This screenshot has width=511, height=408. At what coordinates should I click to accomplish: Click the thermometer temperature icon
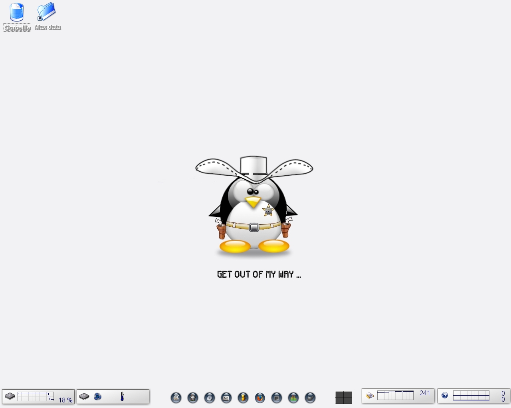(122, 396)
